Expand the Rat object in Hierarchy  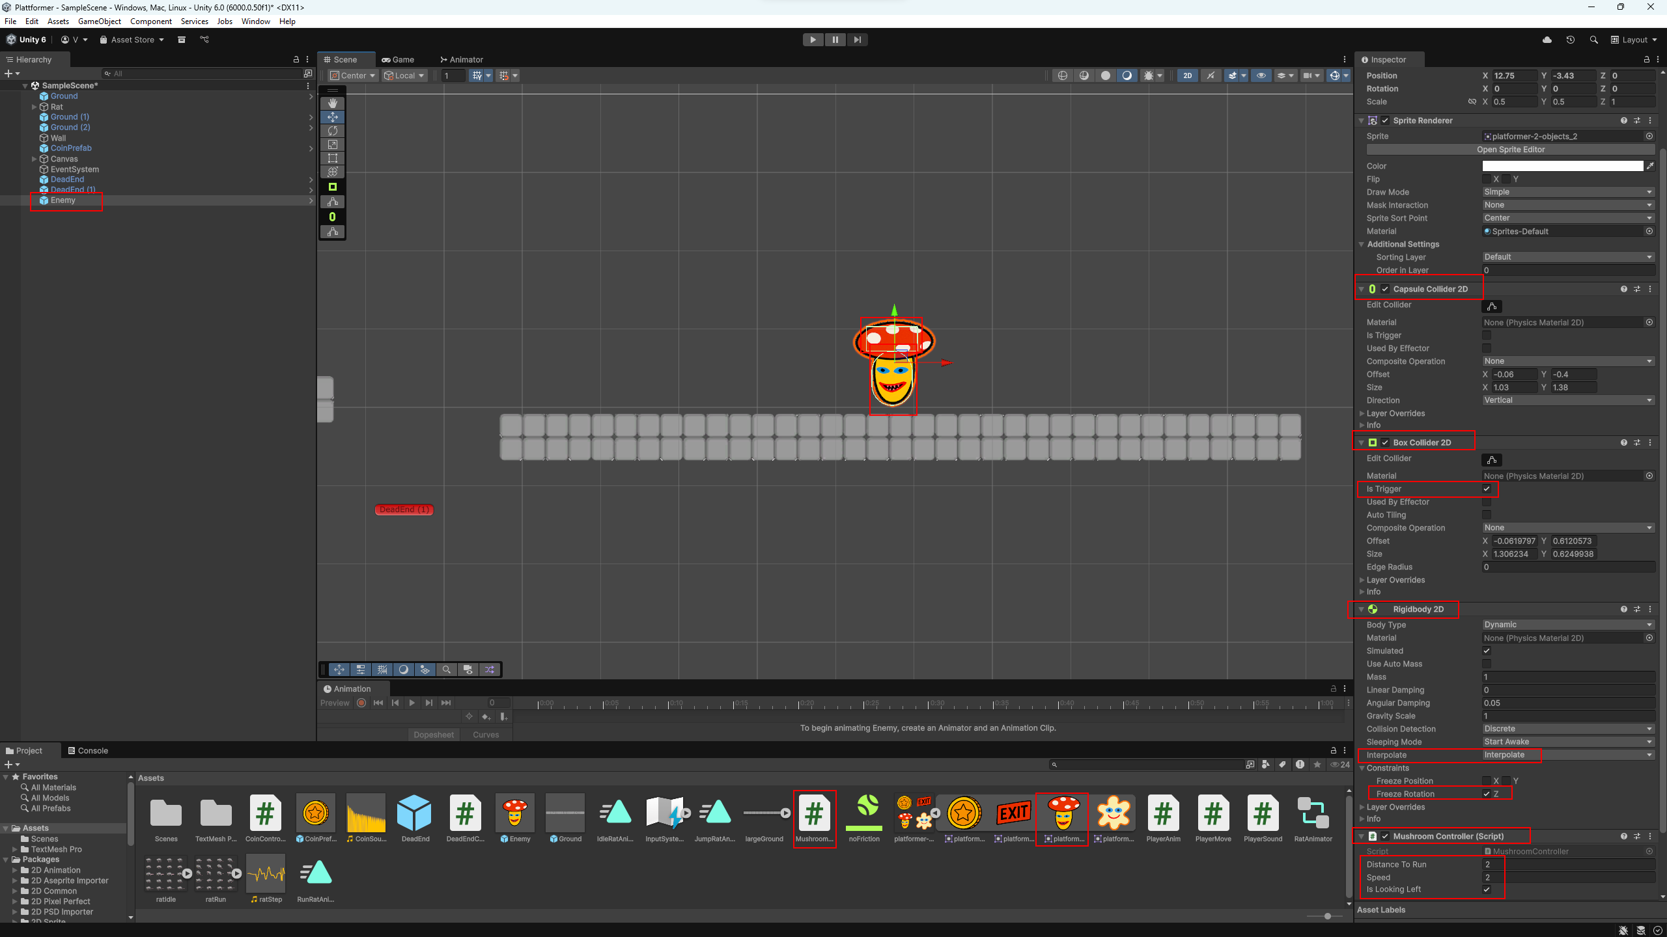tap(35, 107)
